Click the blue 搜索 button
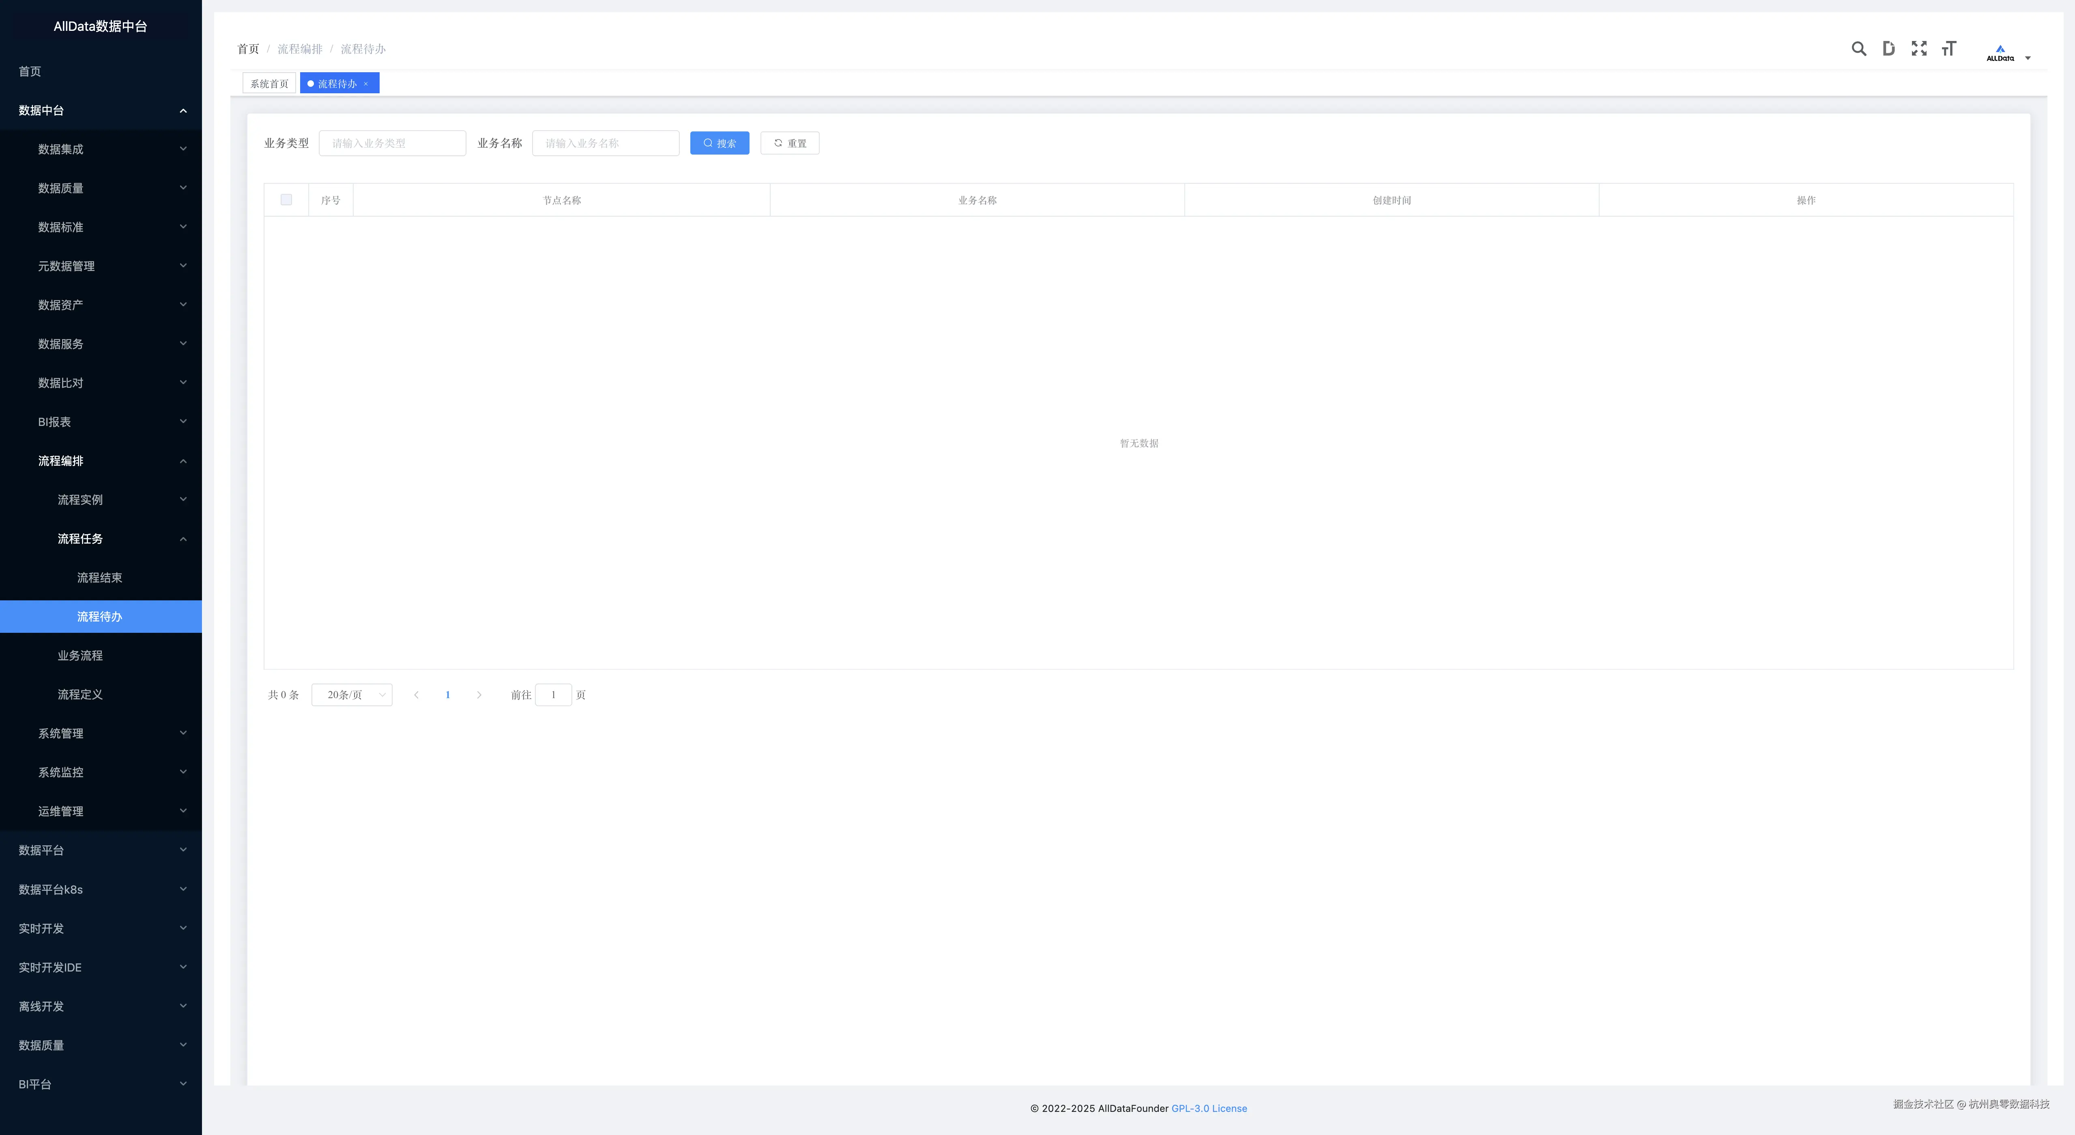 pos(720,143)
